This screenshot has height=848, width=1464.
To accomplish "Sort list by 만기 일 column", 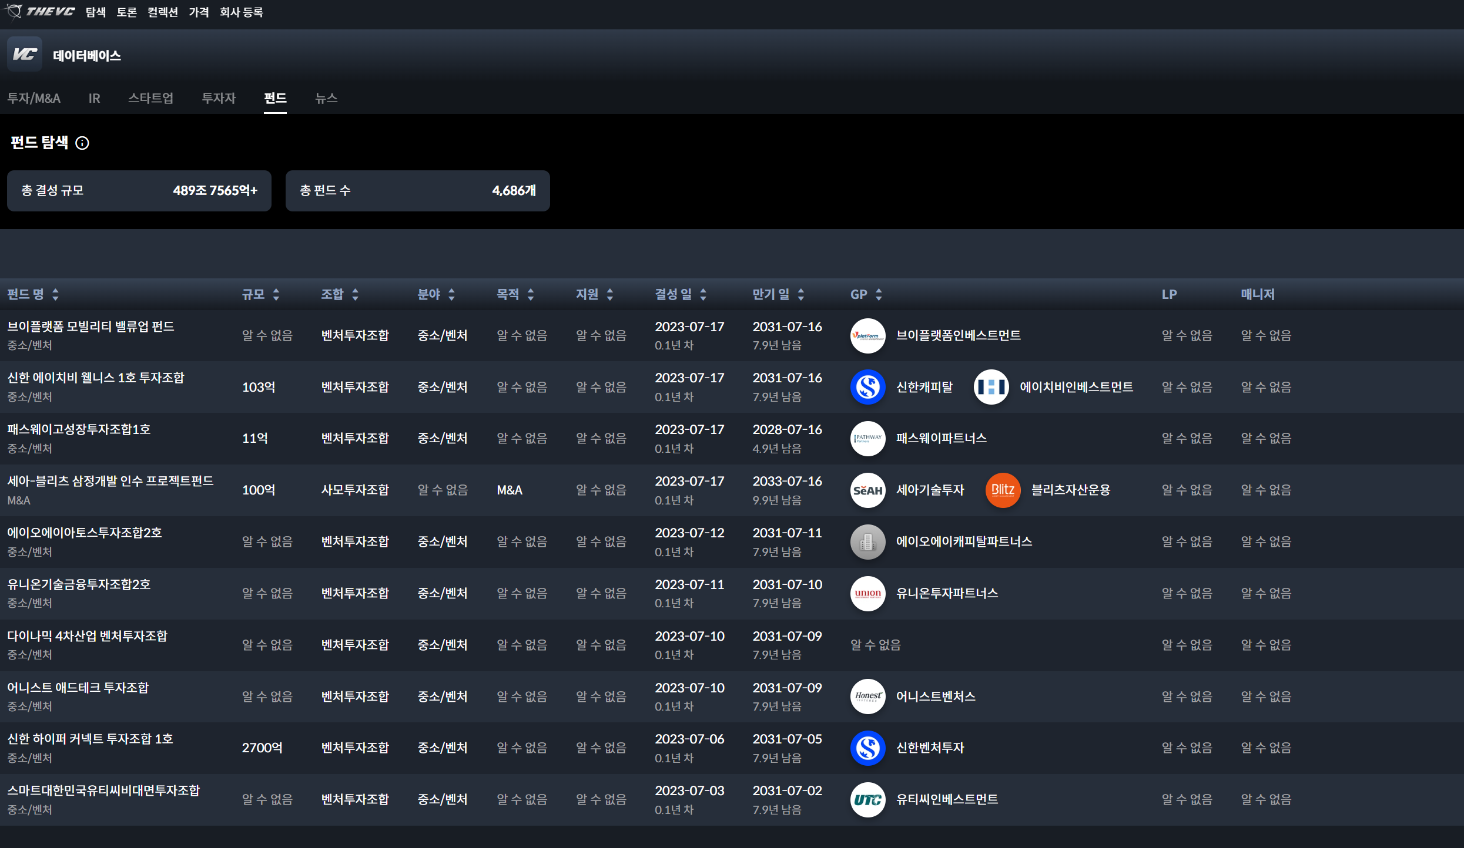I will pos(778,294).
